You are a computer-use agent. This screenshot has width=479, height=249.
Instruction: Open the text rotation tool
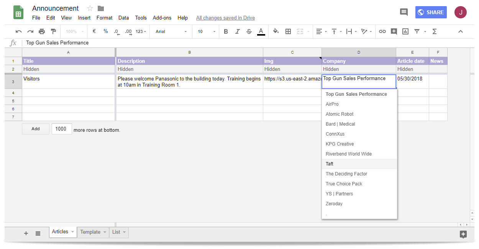click(364, 31)
